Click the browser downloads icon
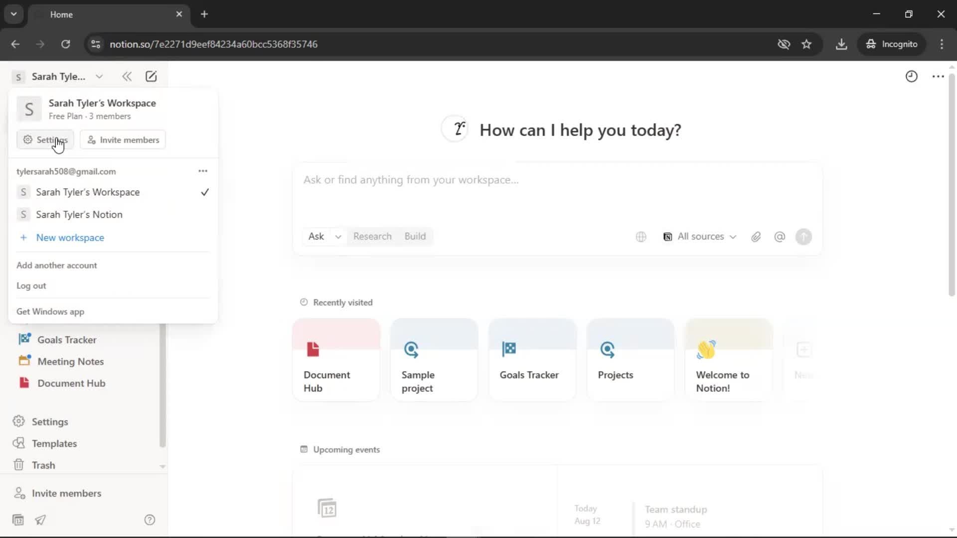This screenshot has height=538, width=957. (841, 44)
